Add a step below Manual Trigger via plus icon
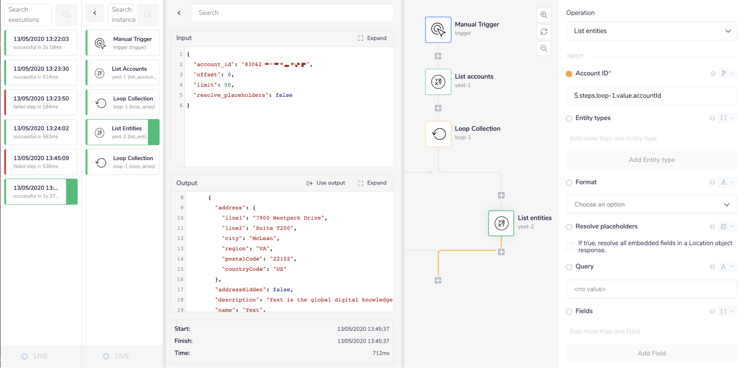Viewport: 744px width, 368px height. [438, 56]
